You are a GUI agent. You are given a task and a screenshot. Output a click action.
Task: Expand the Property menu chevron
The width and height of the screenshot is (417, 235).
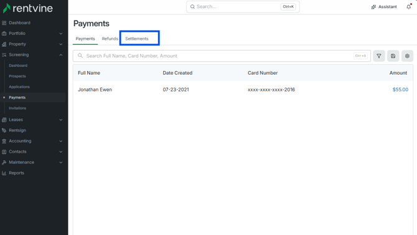(60, 44)
